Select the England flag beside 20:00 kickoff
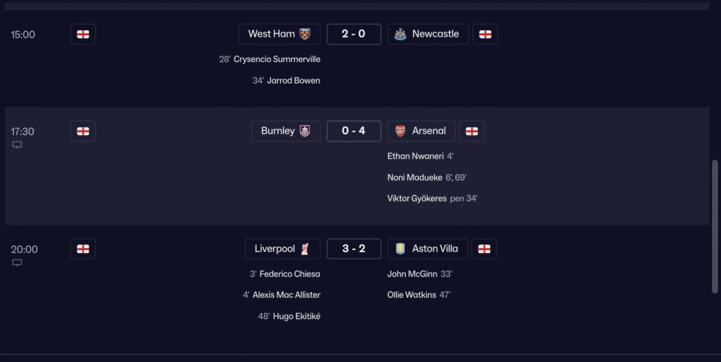This screenshot has width=721, height=362. pyautogui.click(x=83, y=249)
